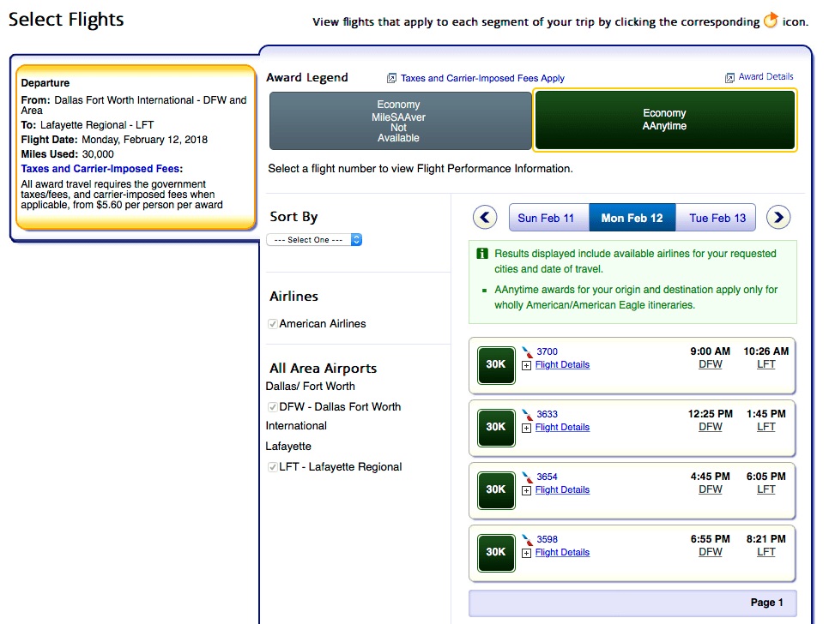829x624 pixels.
Task: Click the orange segment arrow icon in header
Action: tap(771, 20)
